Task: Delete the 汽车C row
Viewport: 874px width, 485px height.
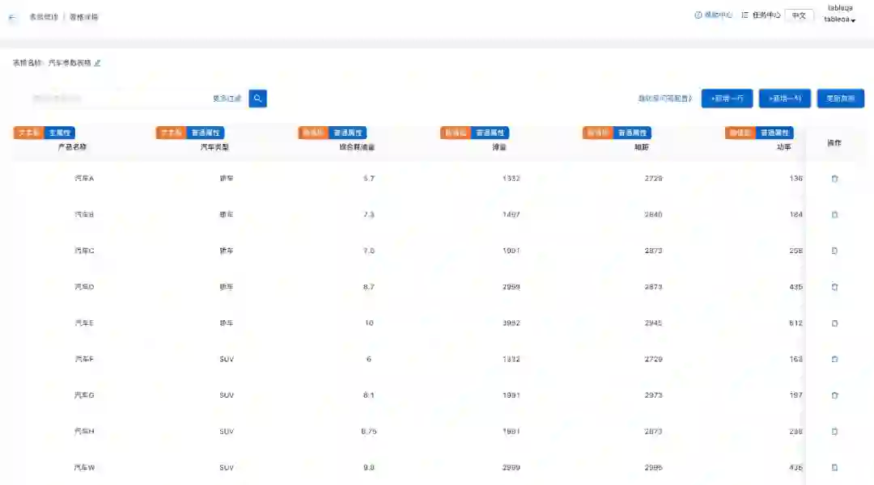Action: [834, 251]
